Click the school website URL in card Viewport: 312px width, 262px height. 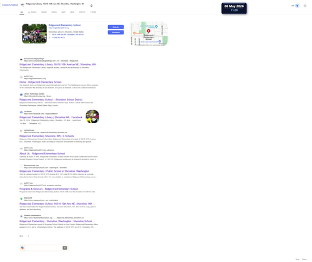click(59, 28)
